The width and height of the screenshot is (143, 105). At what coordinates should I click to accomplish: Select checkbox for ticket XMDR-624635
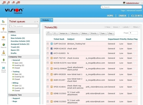(48, 49)
